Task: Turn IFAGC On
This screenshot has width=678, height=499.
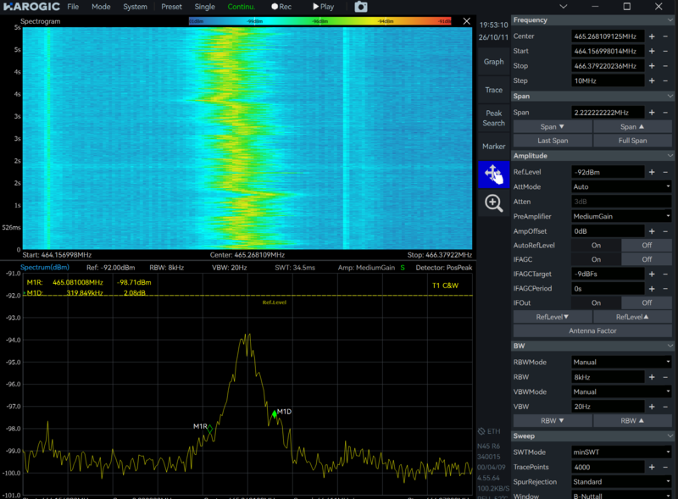Action: tap(596, 260)
